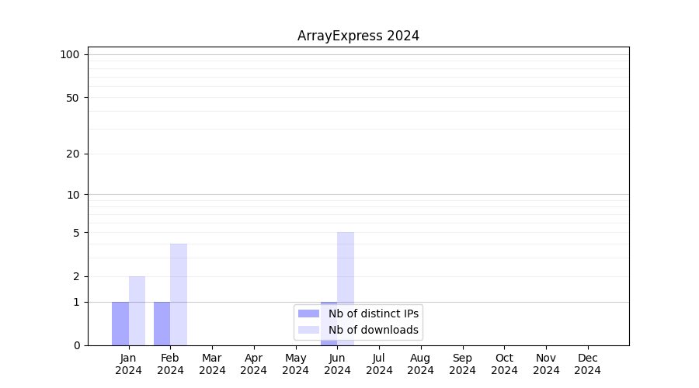699x388 pixels.
Task: Click the Jan 2024 x-axis label
Action: coord(129,364)
